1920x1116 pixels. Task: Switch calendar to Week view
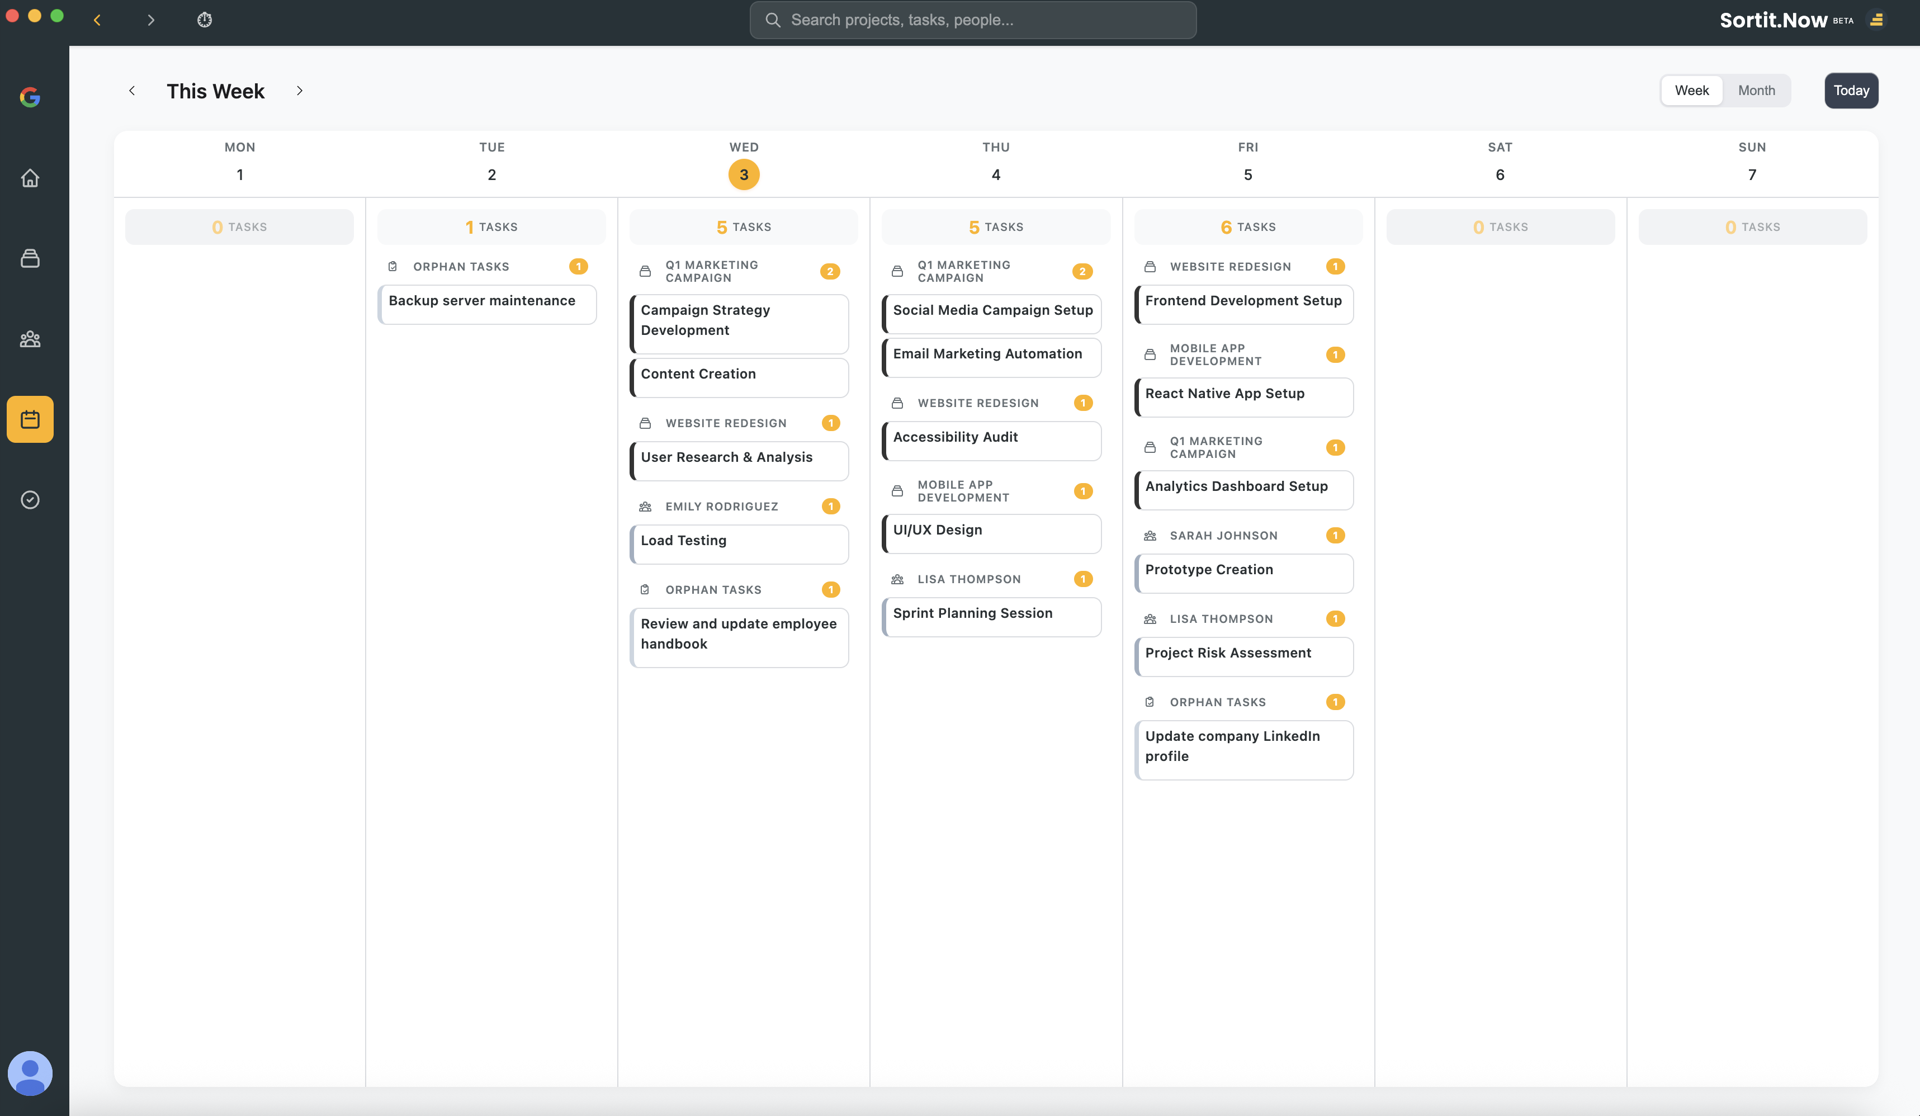coord(1691,91)
